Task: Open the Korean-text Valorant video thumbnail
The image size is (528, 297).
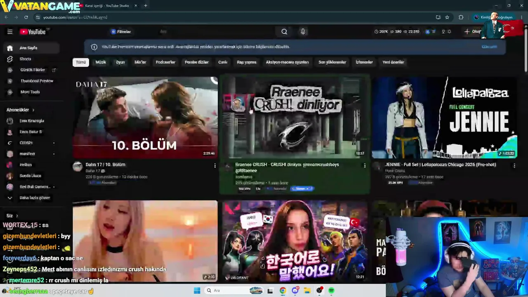Action: (295, 241)
